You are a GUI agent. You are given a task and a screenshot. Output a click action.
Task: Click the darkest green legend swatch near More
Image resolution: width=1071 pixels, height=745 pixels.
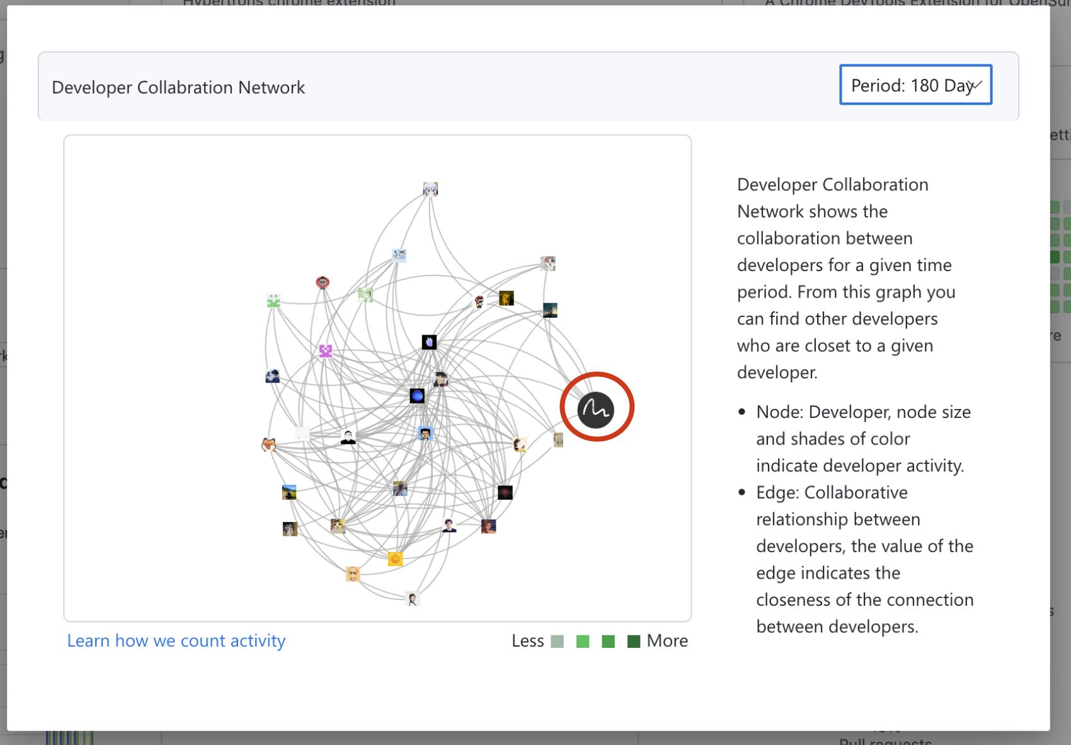click(634, 642)
